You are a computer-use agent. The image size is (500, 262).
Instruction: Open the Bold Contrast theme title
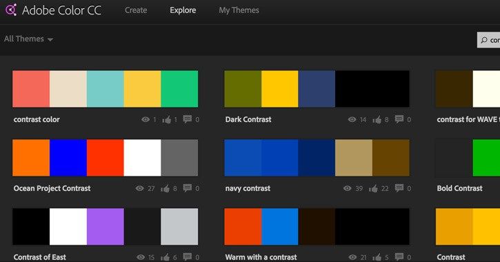pos(459,188)
